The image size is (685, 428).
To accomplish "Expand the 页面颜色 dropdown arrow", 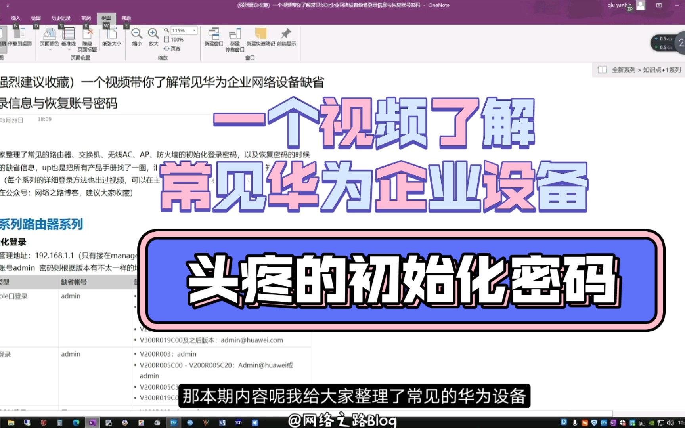I will (x=50, y=50).
